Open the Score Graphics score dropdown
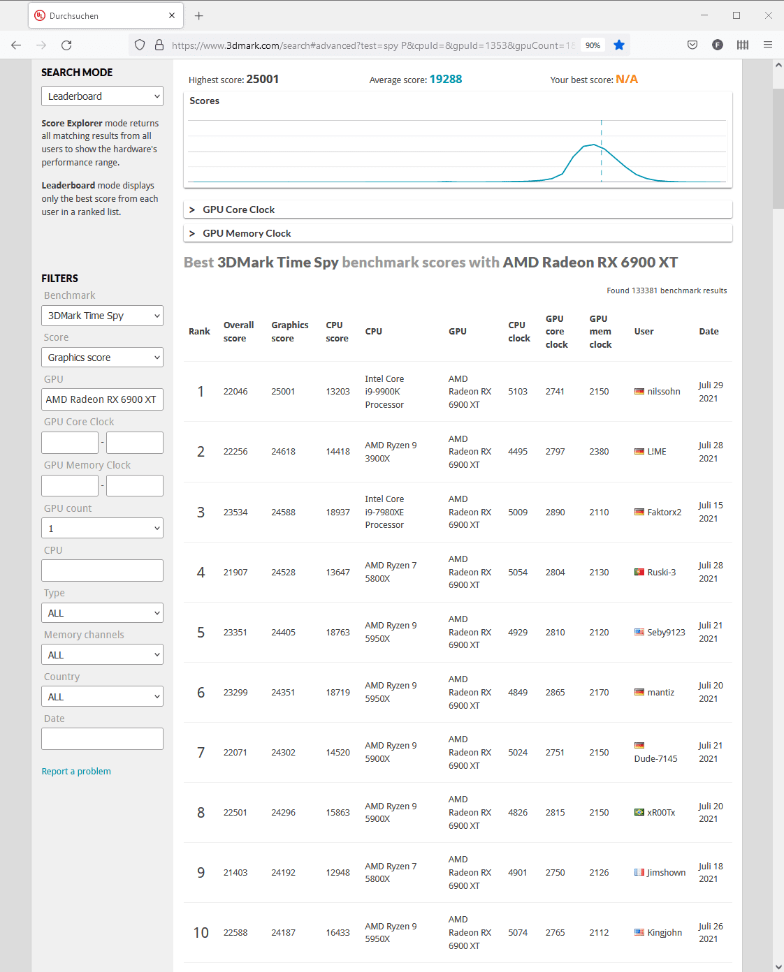This screenshot has width=784, height=972. tap(102, 358)
